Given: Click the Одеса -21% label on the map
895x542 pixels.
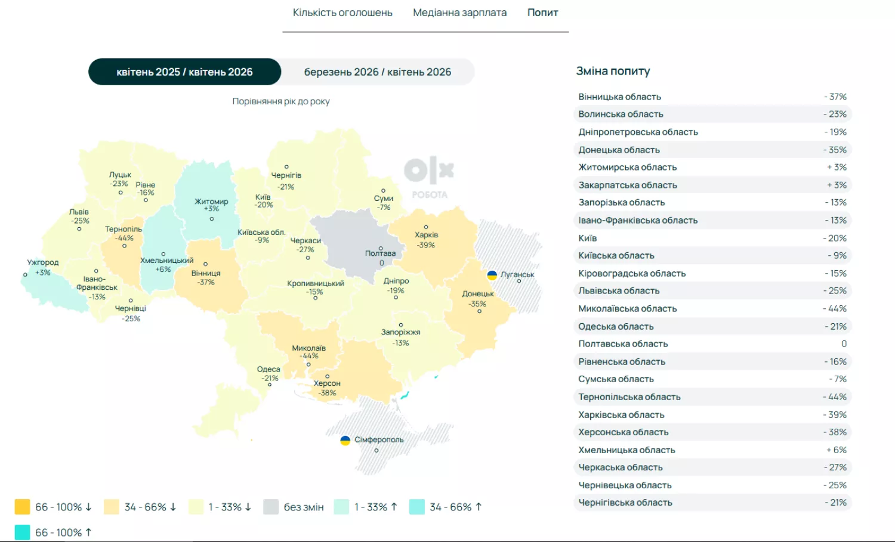Looking at the screenshot, I should point(268,374).
